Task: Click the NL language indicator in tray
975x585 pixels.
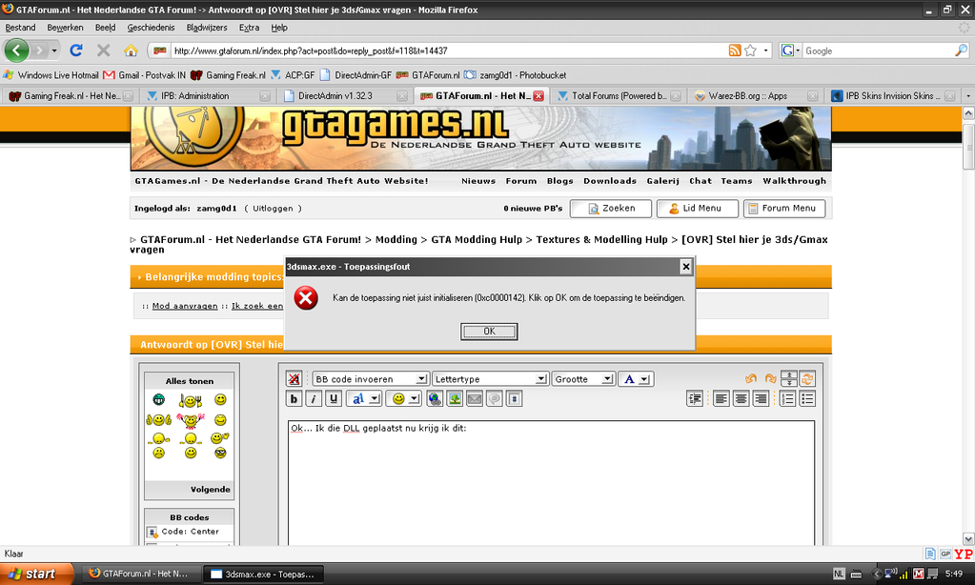Action: (839, 574)
